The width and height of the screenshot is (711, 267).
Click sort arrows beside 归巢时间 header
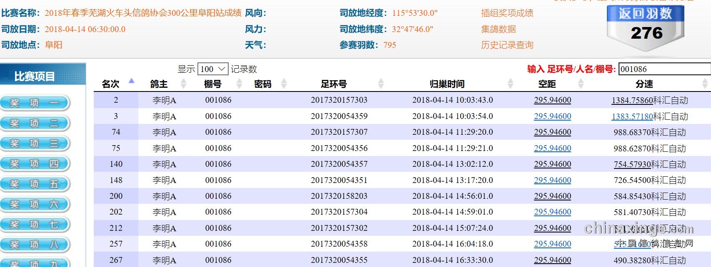point(511,84)
